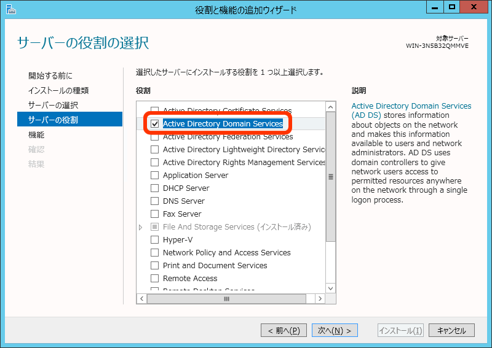
Task: Enable the Application Server role checkbox
Action: pos(155,175)
